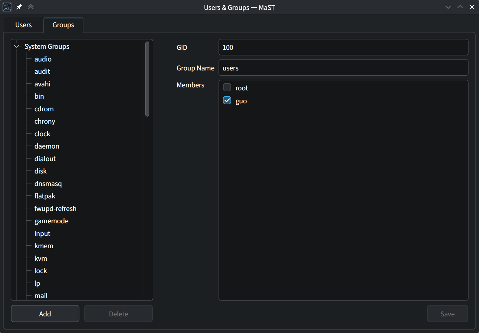The image size is (479, 333).
Task: Select the cdrom group
Action: coord(44,109)
